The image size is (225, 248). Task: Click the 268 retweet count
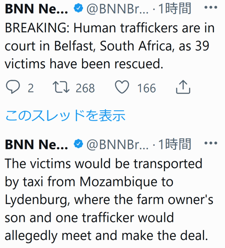85,88
